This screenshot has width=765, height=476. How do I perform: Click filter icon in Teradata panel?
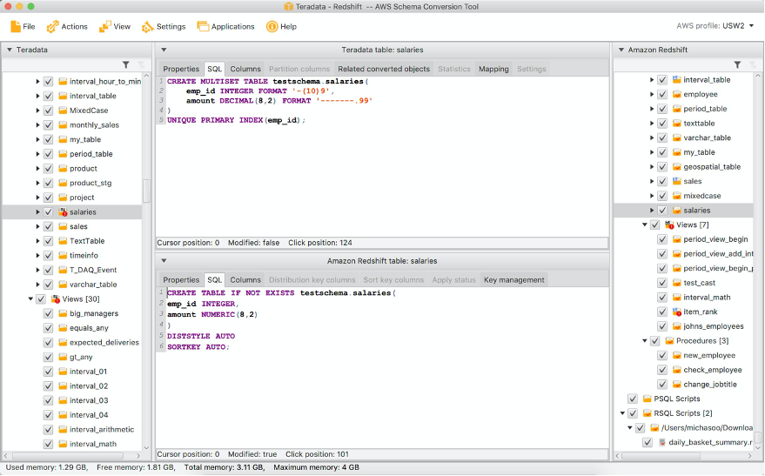pos(126,64)
